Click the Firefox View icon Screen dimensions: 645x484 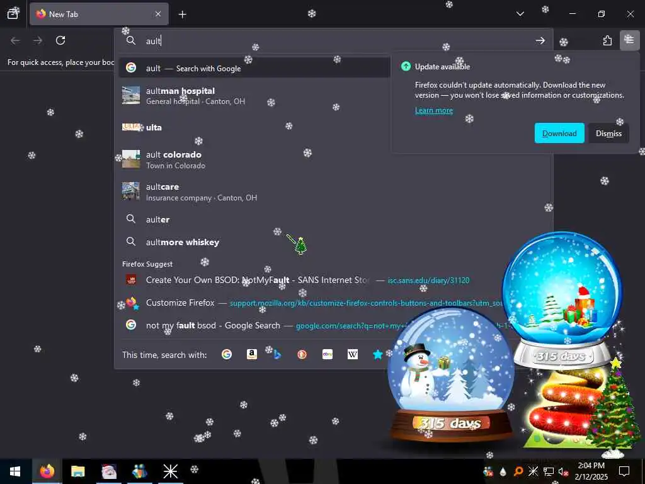pos(13,14)
